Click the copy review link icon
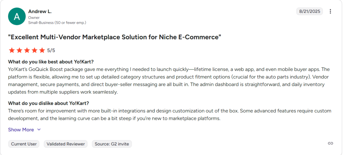Viewport: 343px width, 155px height. 330,143
